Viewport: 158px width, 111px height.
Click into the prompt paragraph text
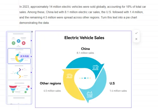click(x=83, y=15)
